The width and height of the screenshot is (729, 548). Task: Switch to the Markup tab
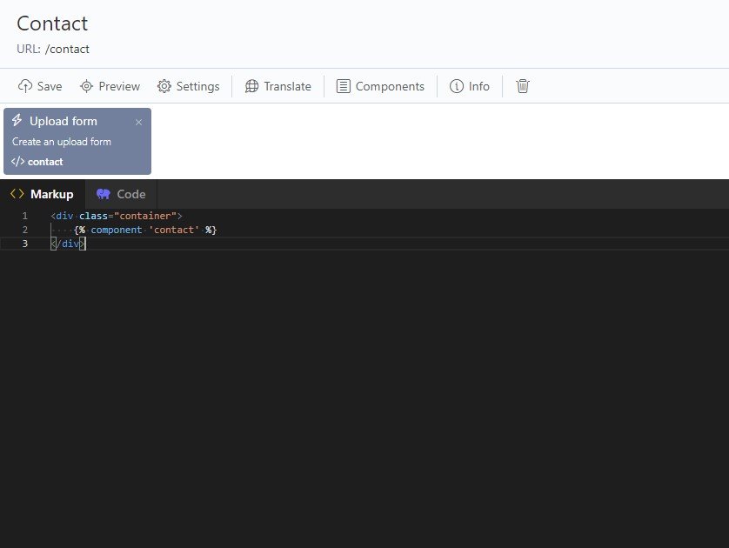point(43,194)
